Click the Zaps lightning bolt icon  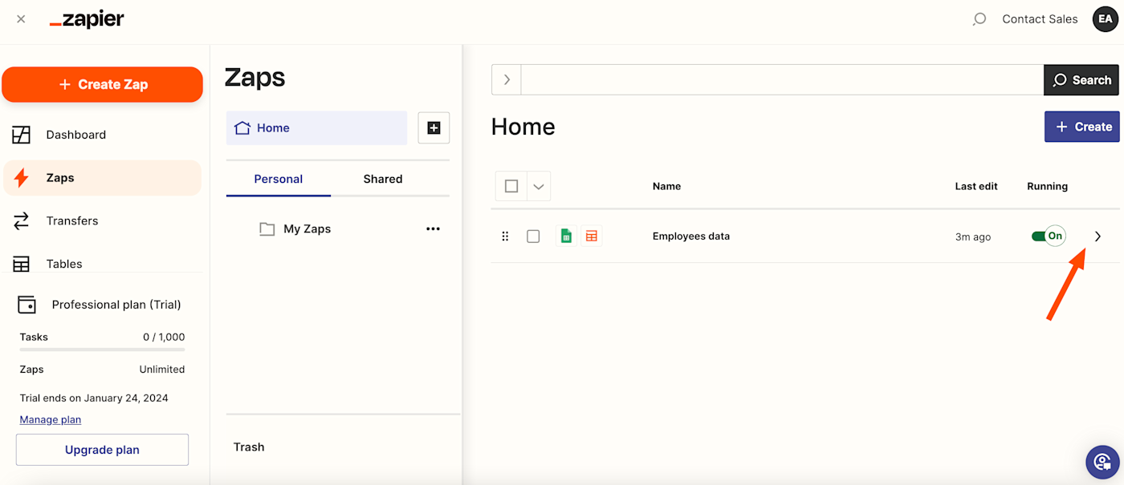coord(22,178)
